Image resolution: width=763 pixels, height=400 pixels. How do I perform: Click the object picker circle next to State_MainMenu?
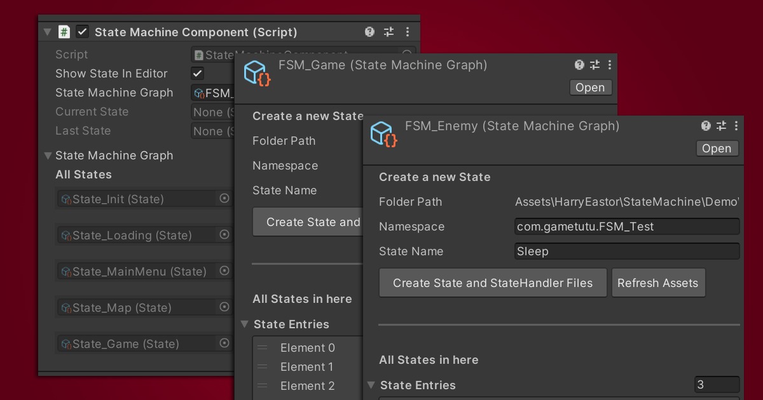point(224,271)
